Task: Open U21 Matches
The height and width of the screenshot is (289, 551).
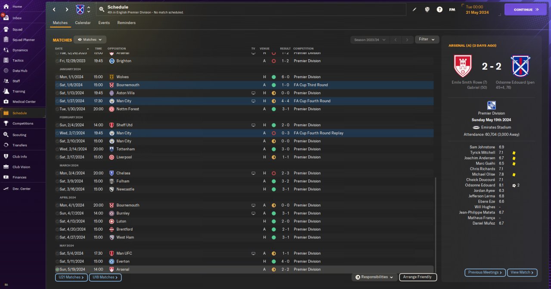Action: (71, 277)
